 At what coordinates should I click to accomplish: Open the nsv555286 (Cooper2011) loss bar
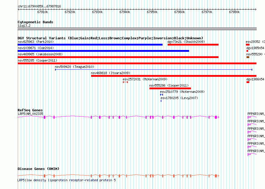pyautogui.click(x=170, y=88)
